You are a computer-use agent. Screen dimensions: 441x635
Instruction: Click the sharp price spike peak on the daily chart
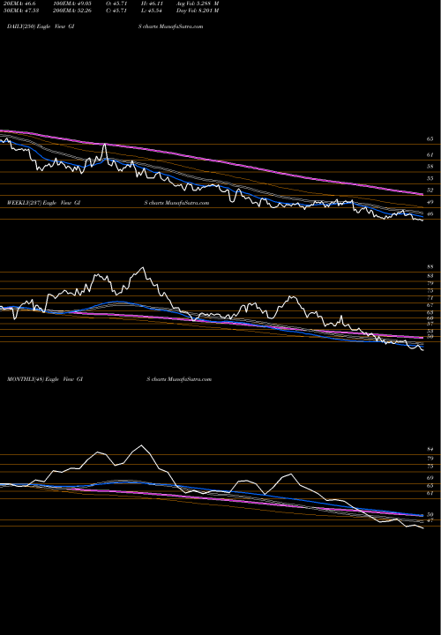105,144
